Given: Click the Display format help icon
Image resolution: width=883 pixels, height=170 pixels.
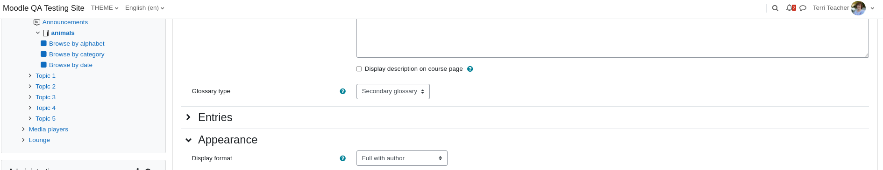Looking at the screenshot, I should (343, 158).
